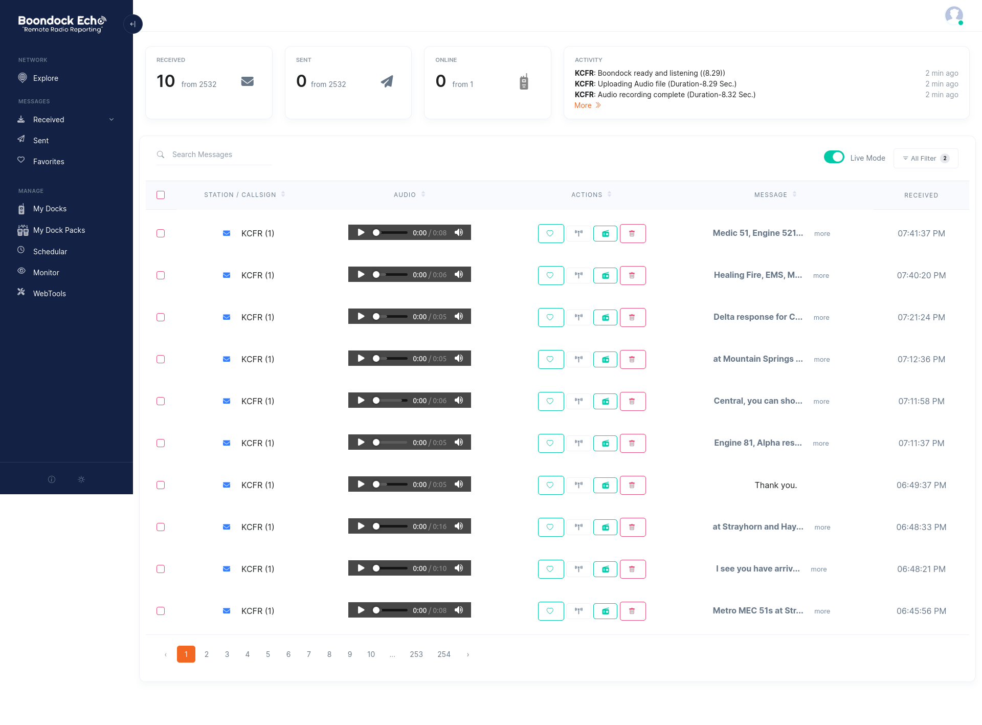Collapse the Received messages submenu
This screenshot has width=982, height=725.
[111, 119]
